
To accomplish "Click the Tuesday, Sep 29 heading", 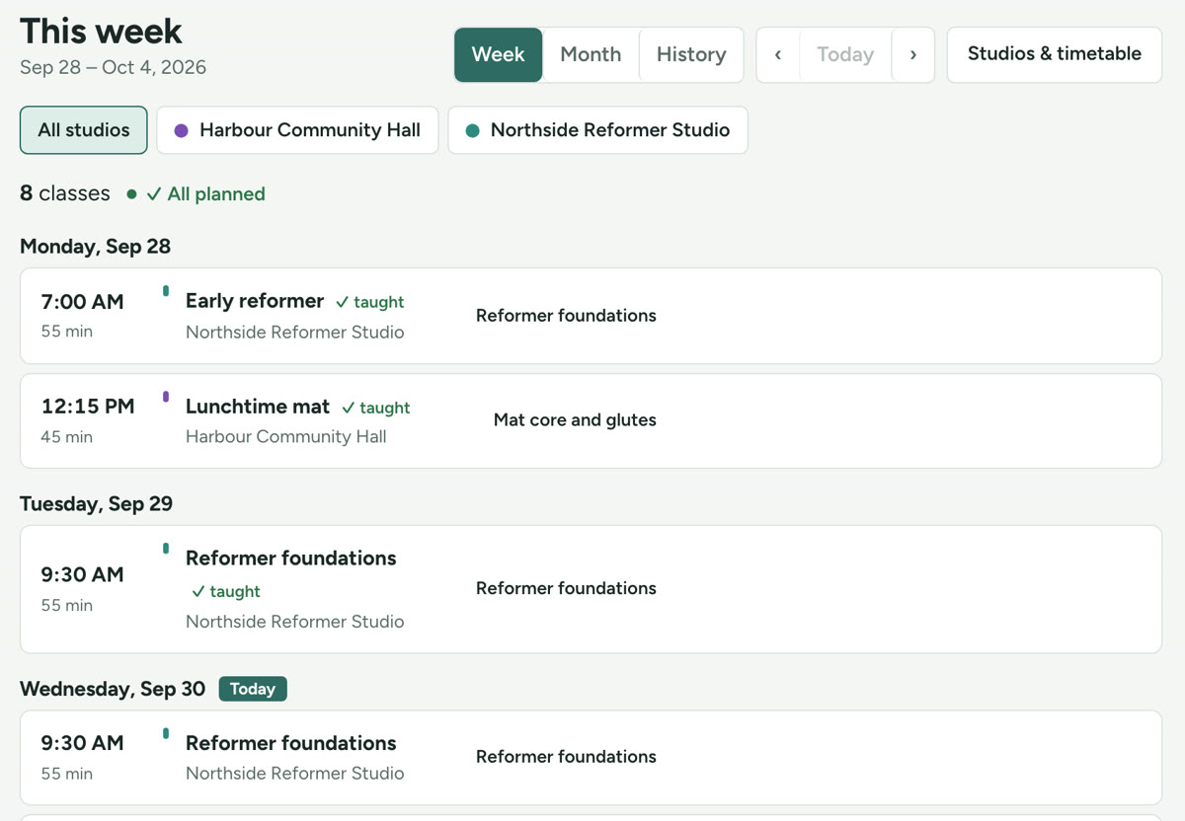I will [97, 504].
